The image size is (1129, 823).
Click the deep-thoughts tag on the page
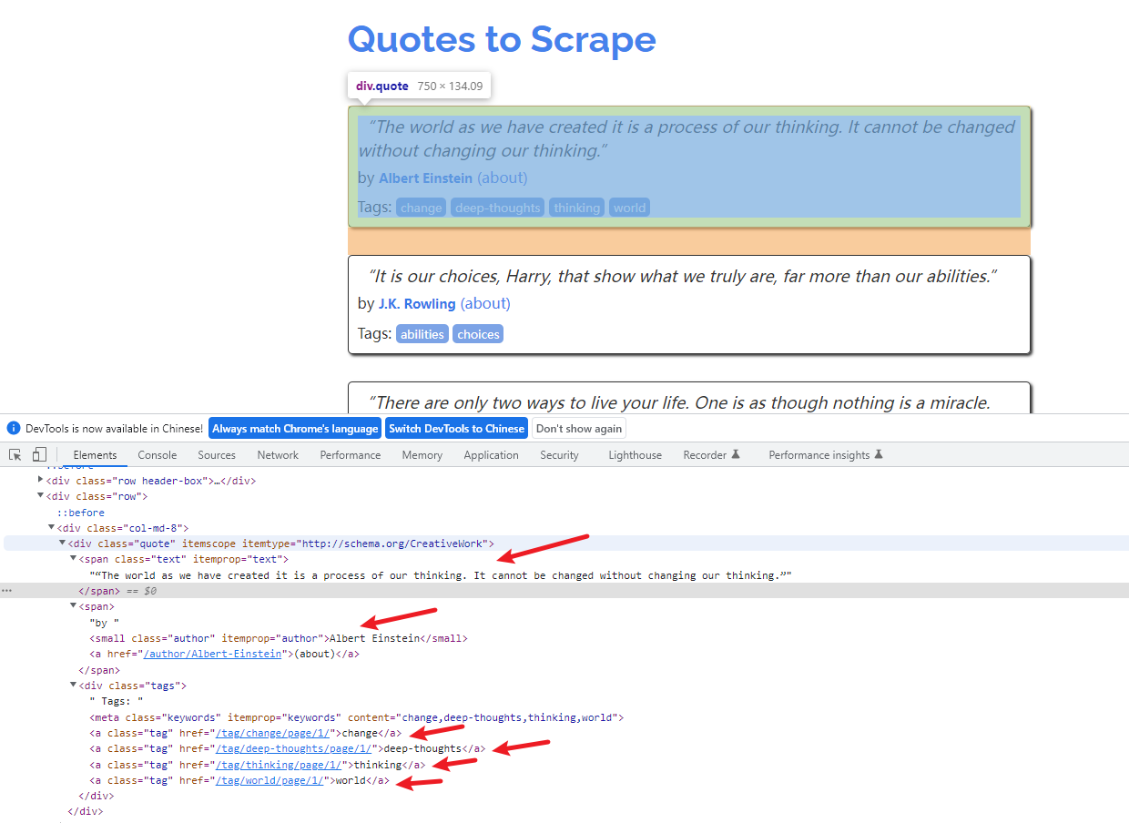coord(497,208)
